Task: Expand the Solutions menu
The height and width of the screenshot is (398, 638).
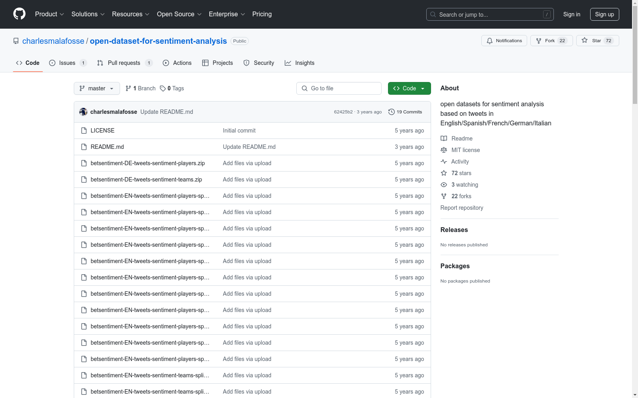Action: [x=88, y=14]
